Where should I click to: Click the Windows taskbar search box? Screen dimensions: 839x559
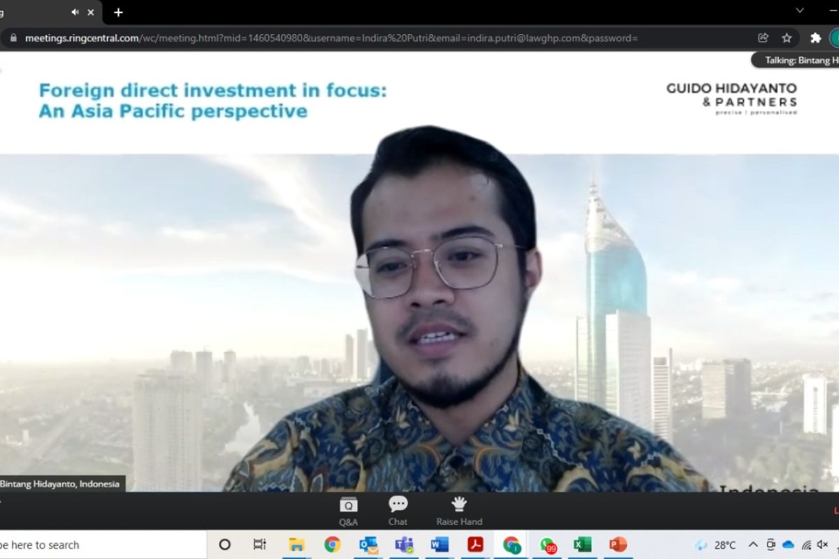[98, 544]
